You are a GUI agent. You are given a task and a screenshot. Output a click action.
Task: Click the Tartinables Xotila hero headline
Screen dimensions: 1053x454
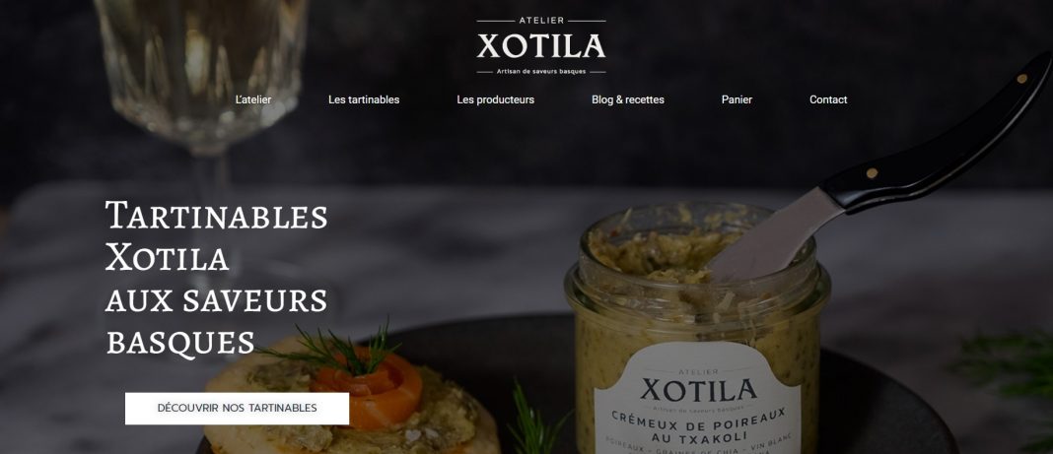pyautogui.click(x=216, y=236)
